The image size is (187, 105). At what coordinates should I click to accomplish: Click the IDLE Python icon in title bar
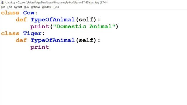pos(2,2)
